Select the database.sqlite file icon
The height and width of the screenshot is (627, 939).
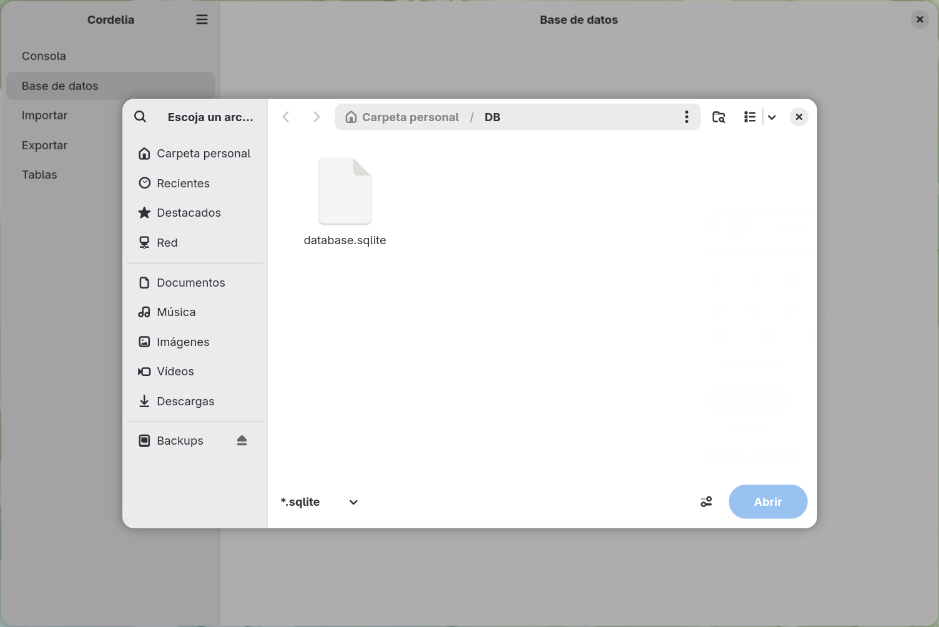point(345,191)
